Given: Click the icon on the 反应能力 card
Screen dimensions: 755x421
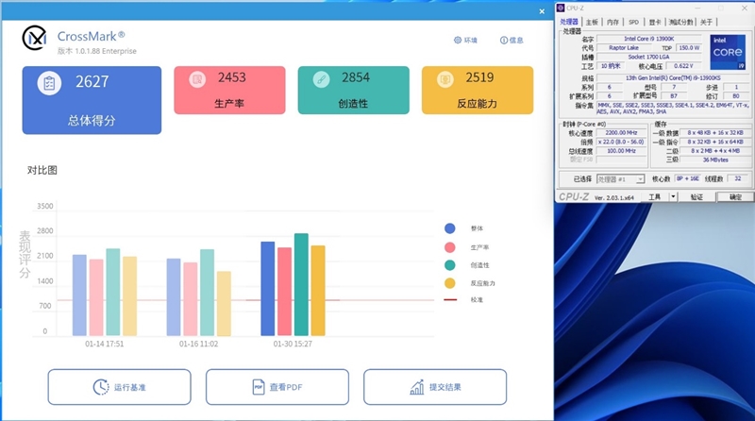Looking at the screenshot, I should [x=445, y=79].
